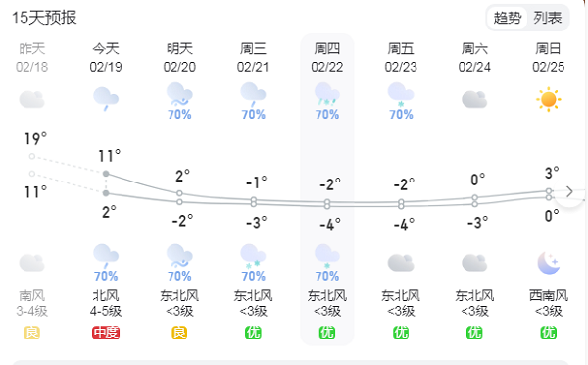Click the sunny icon for 周日 02/25
The image size is (588, 365).
(548, 99)
